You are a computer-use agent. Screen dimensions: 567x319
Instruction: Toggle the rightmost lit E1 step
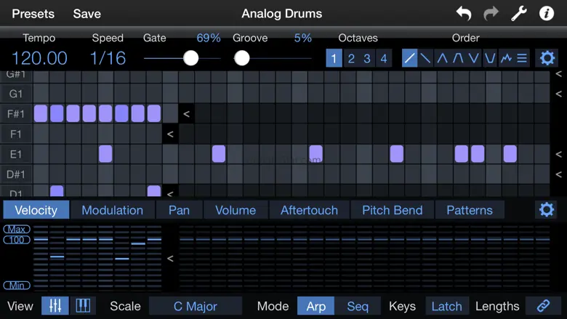(x=510, y=154)
